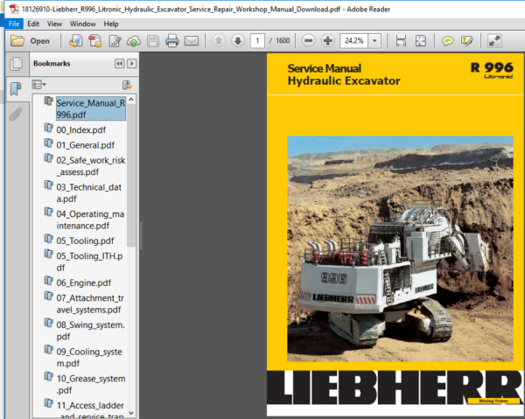525x419 pixels.
Task: Click the save floppy disk icon
Action: (x=153, y=41)
